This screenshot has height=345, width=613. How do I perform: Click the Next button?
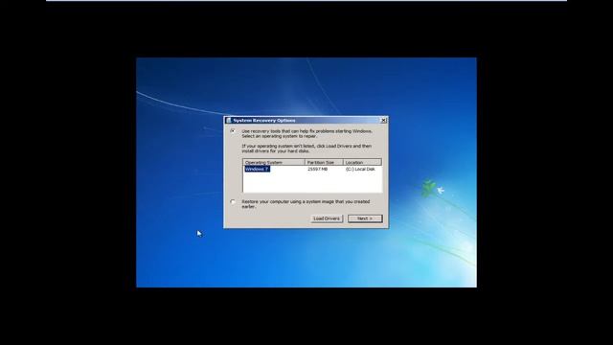click(x=365, y=218)
